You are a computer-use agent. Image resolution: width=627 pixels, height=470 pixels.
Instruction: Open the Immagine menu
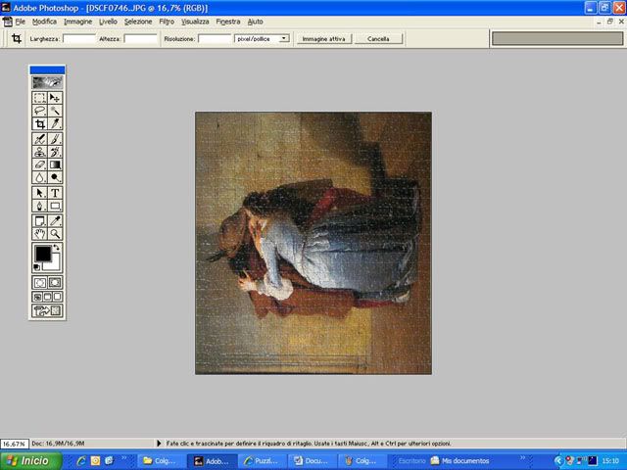click(x=78, y=22)
